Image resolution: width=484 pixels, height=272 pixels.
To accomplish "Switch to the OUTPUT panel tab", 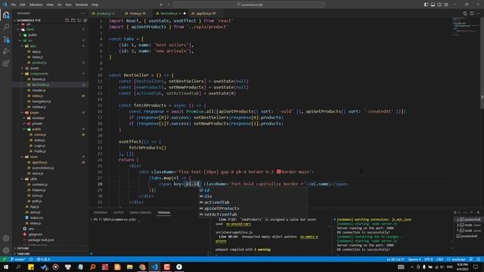I will coord(118,212).
